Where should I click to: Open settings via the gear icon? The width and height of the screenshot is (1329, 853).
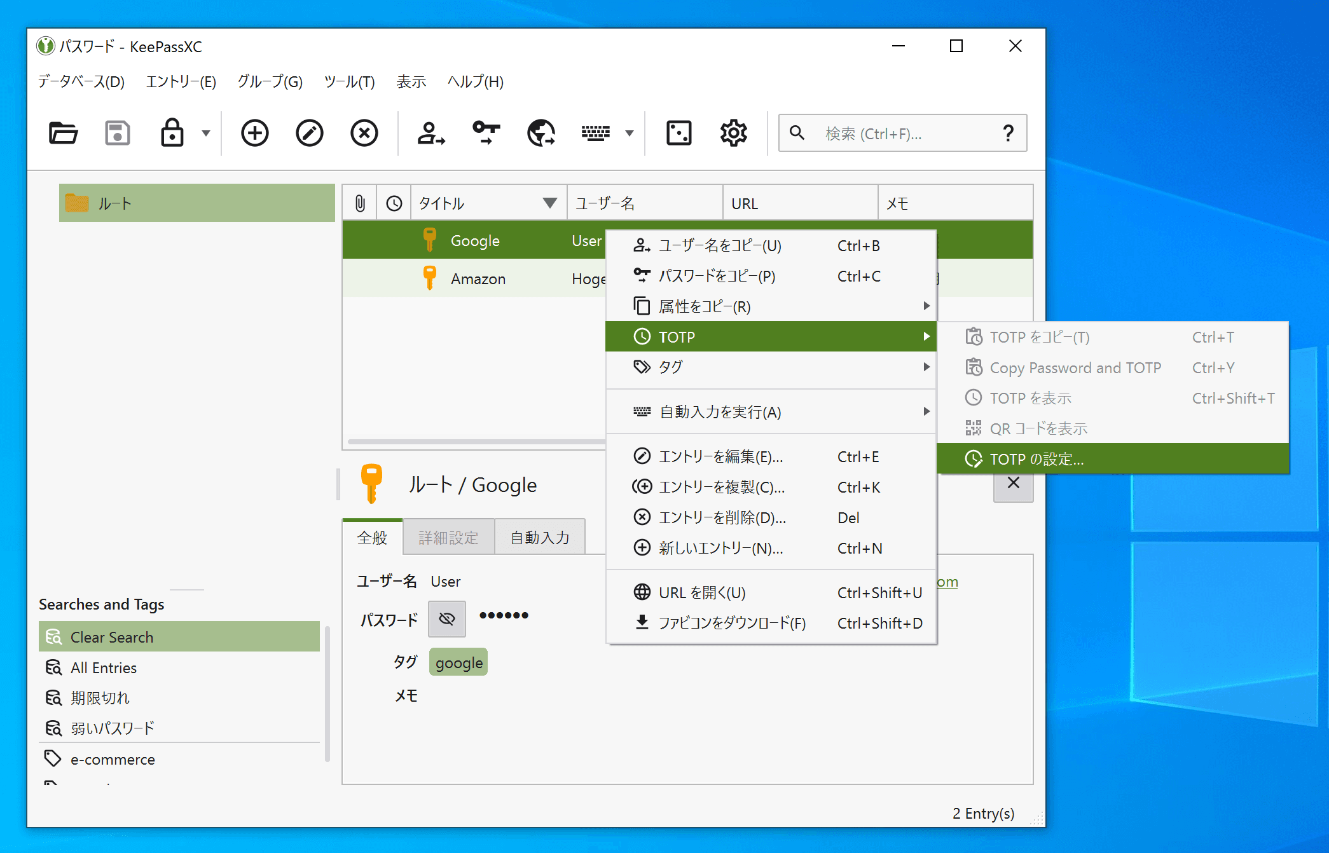coord(733,133)
